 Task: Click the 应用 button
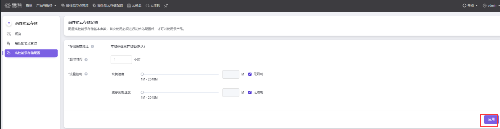(491, 119)
